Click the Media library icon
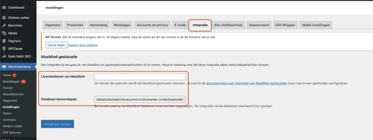This screenshot has height=140, width=373. click(4, 33)
